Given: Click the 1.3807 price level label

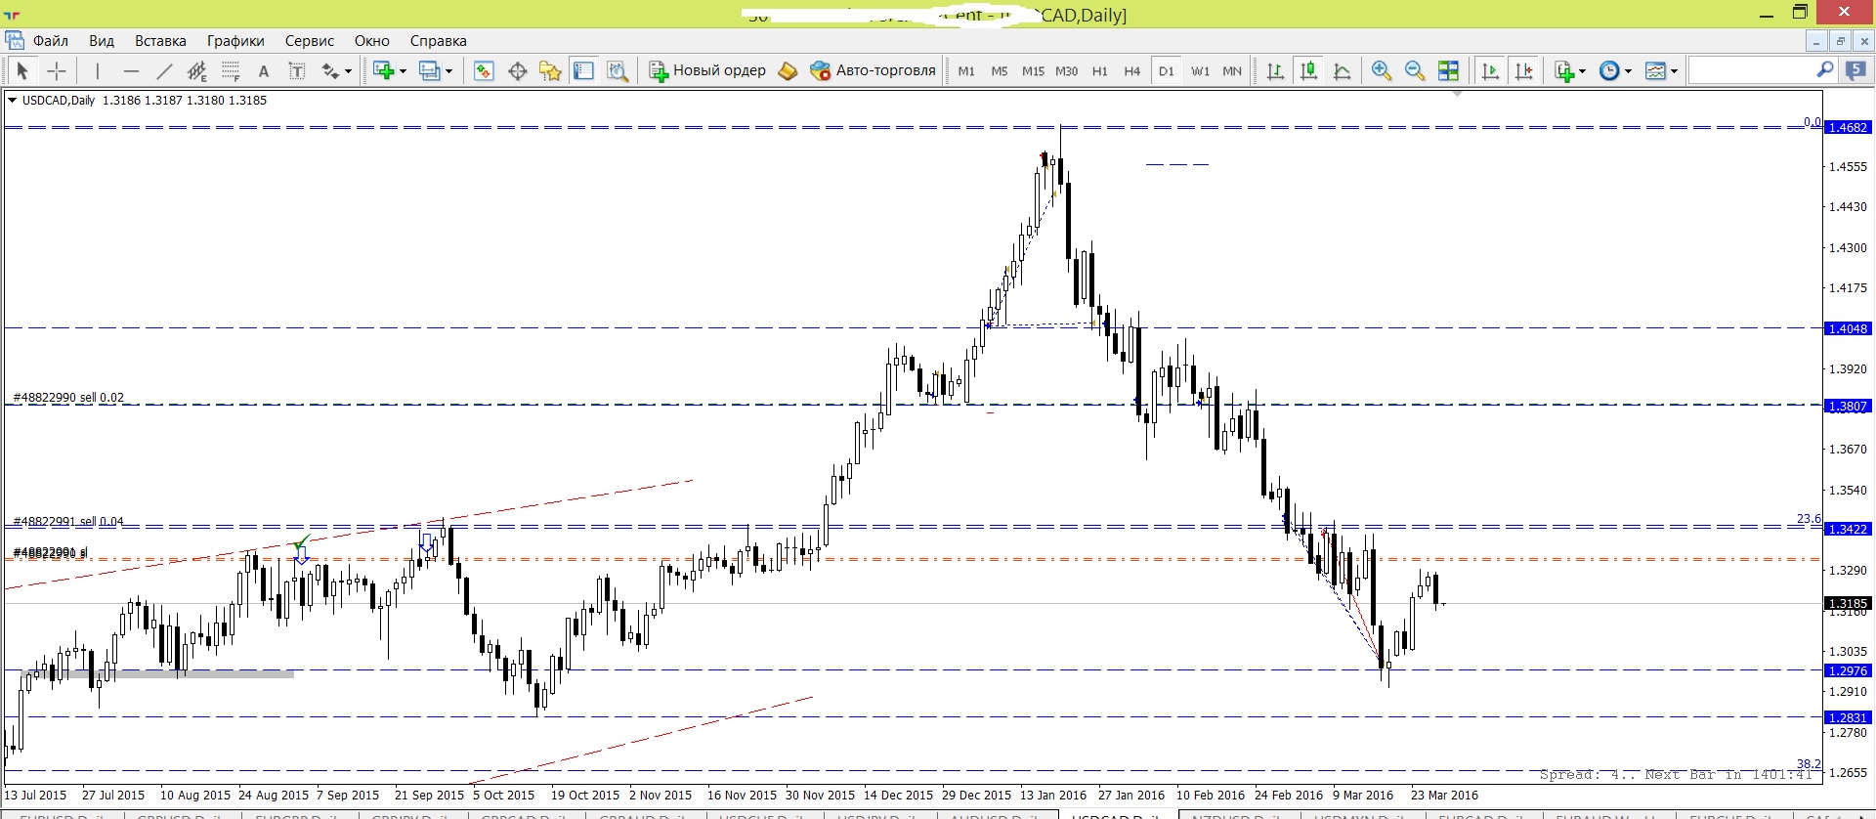Looking at the screenshot, I should tap(1848, 407).
